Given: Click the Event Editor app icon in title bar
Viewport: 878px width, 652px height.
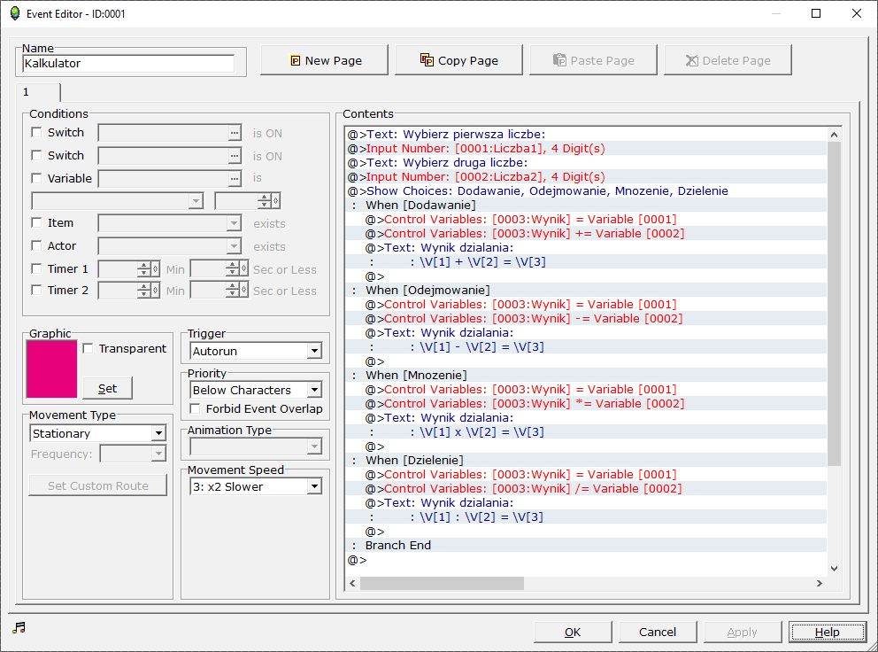Looking at the screenshot, I should click(x=14, y=13).
